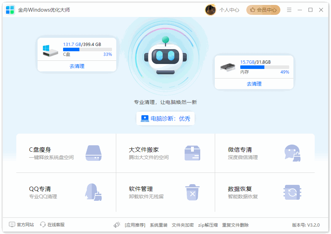Click the 数据恢复 restore icon
331x234 pixels.
point(292,192)
